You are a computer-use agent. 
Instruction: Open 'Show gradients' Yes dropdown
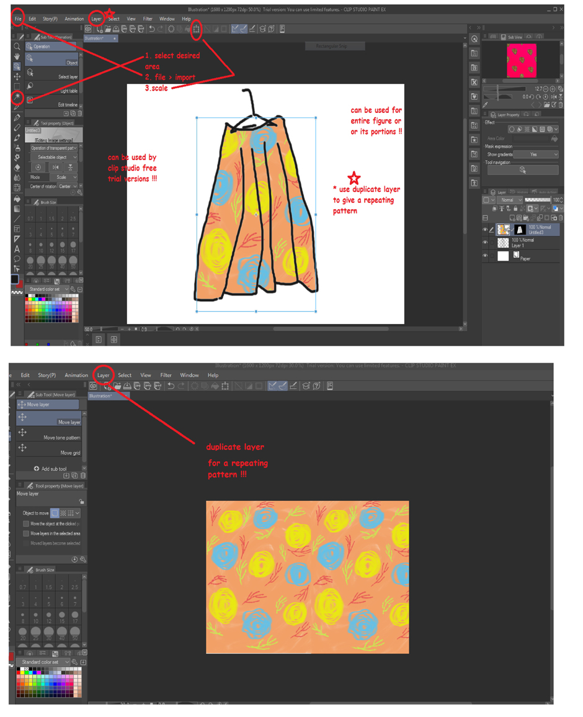coord(536,155)
